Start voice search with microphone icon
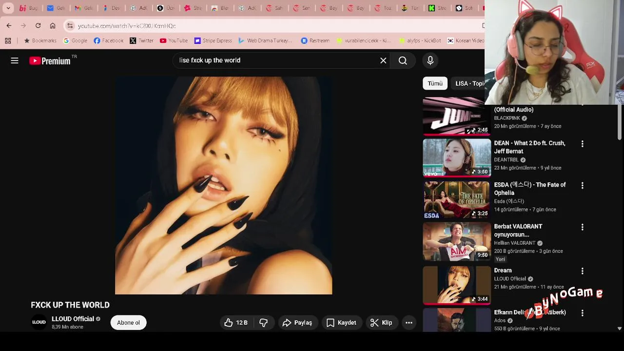This screenshot has height=351, width=624. pyautogui.click(x=430, y=60)
